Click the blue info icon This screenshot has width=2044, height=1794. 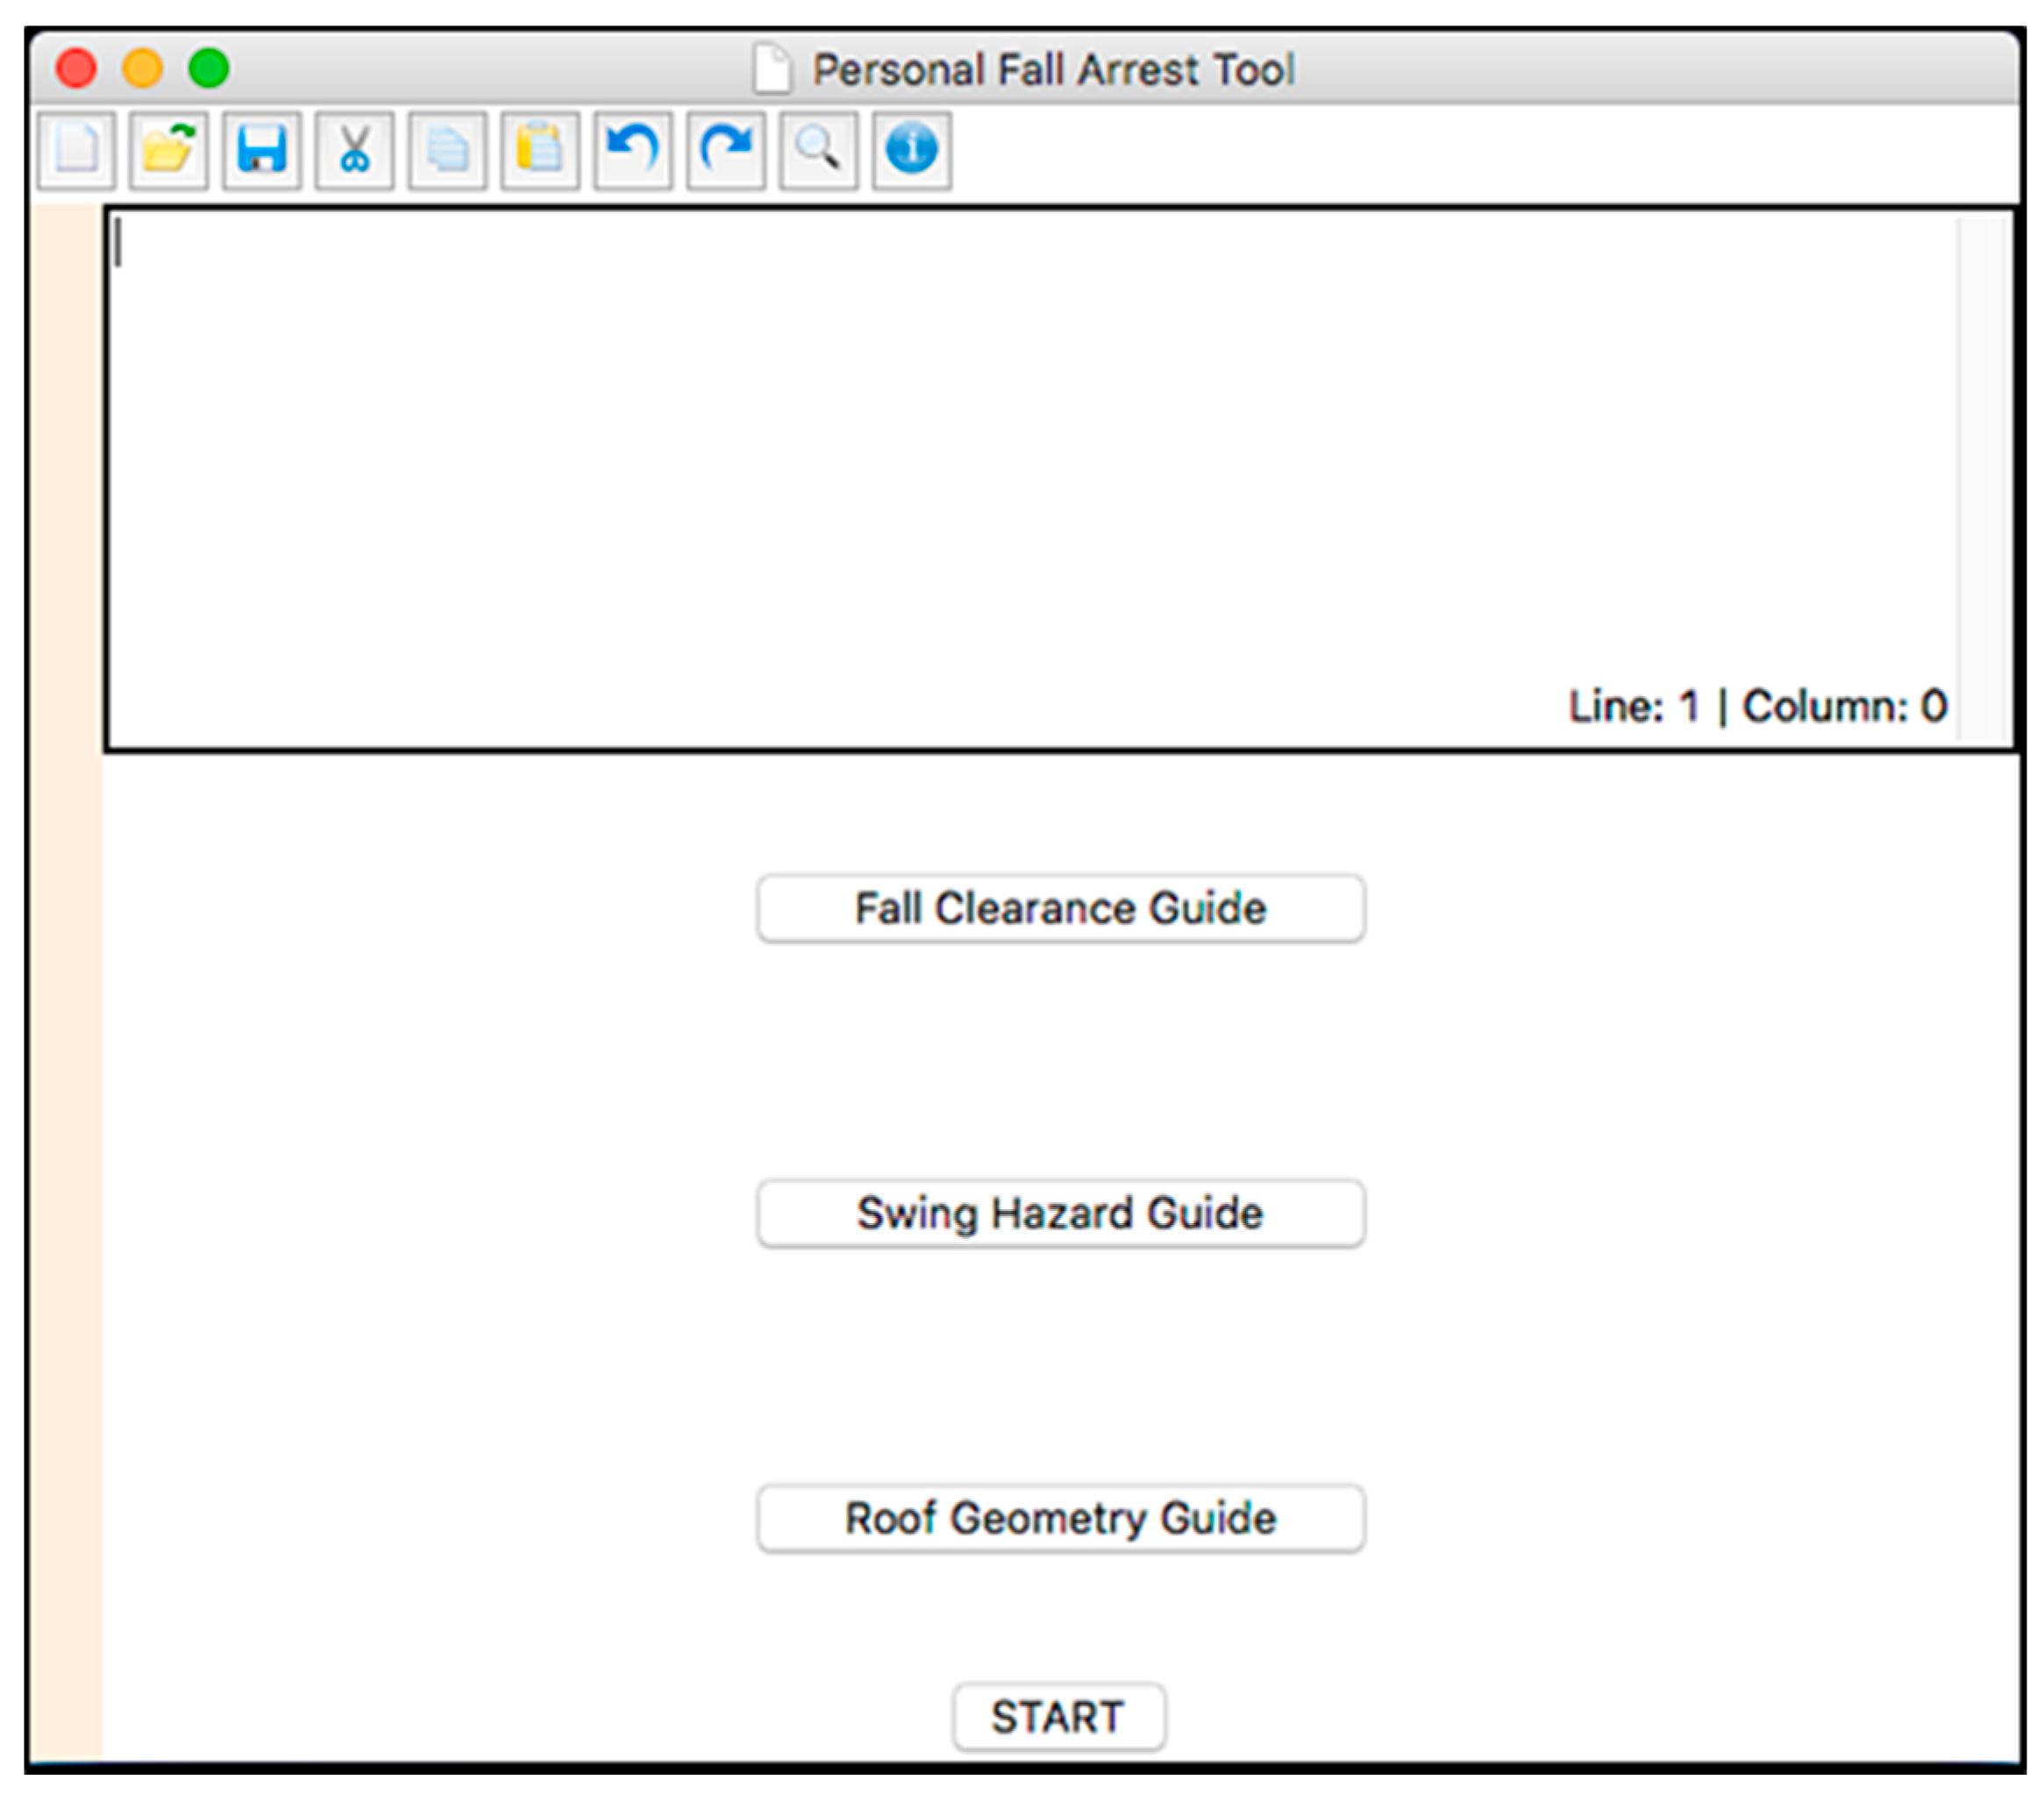(911, 150)
